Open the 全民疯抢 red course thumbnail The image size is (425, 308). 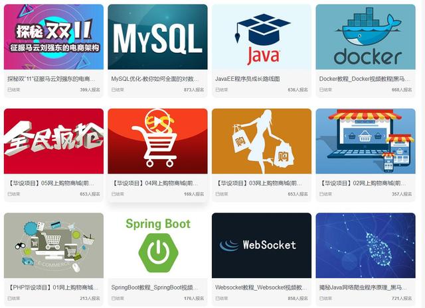[x=54, y=141]
